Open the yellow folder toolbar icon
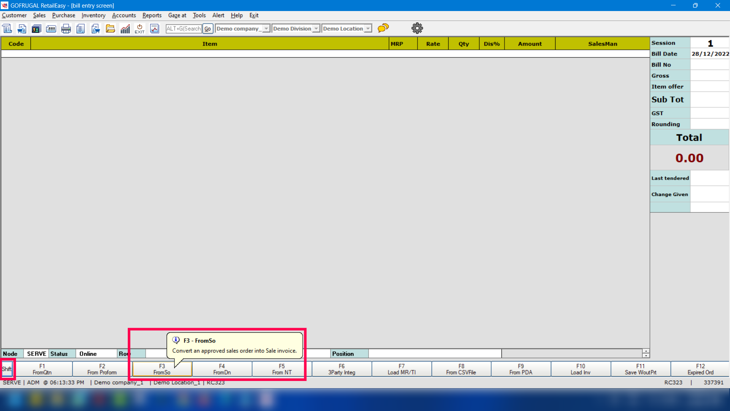 [110, 29]
